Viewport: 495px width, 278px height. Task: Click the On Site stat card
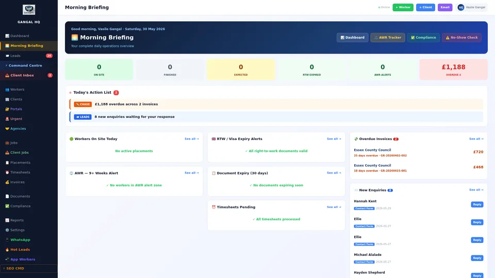(x=99, y=69)
